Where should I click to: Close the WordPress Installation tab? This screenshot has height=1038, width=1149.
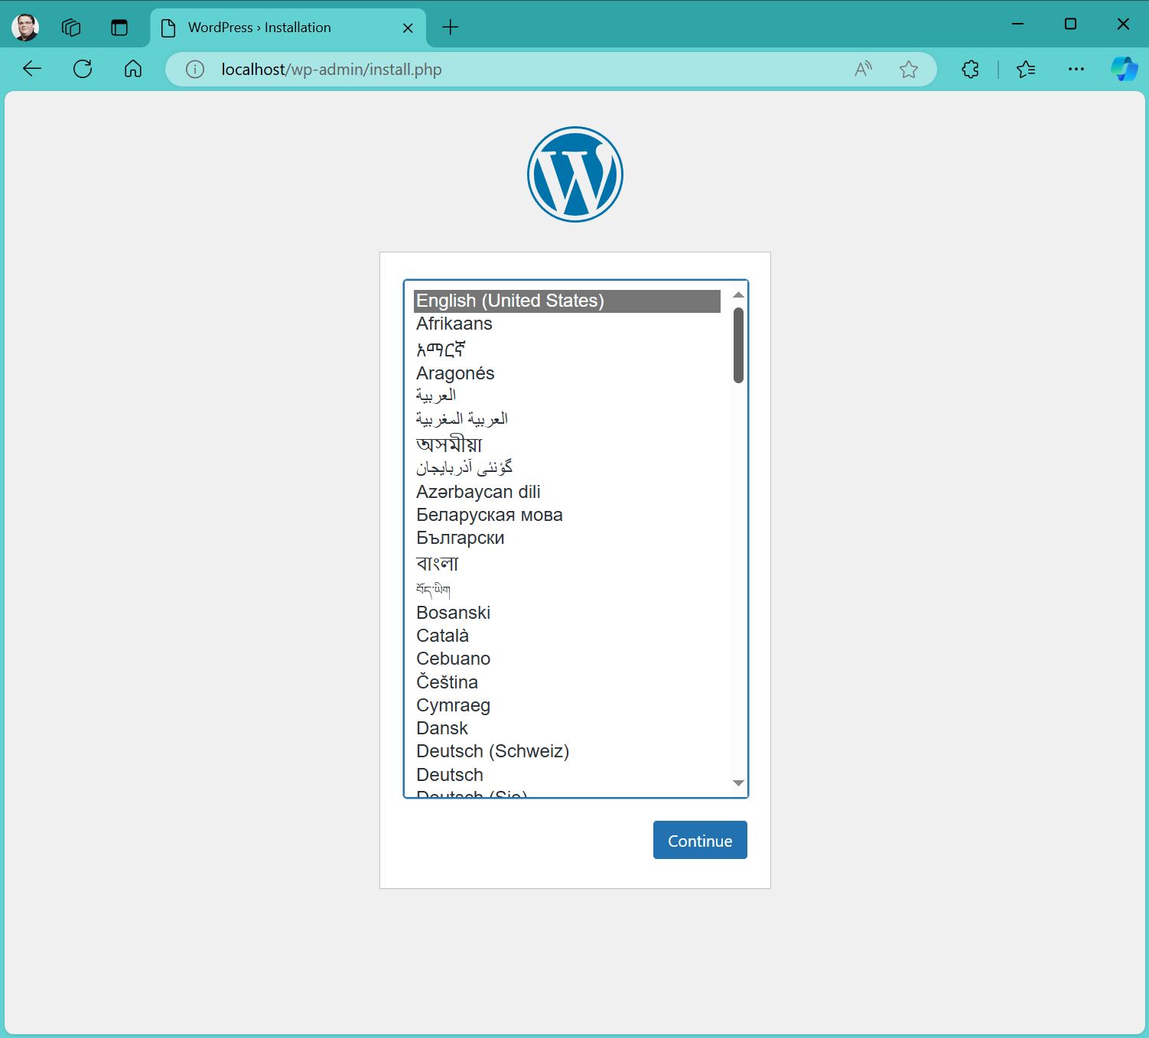tap(408, 28)
